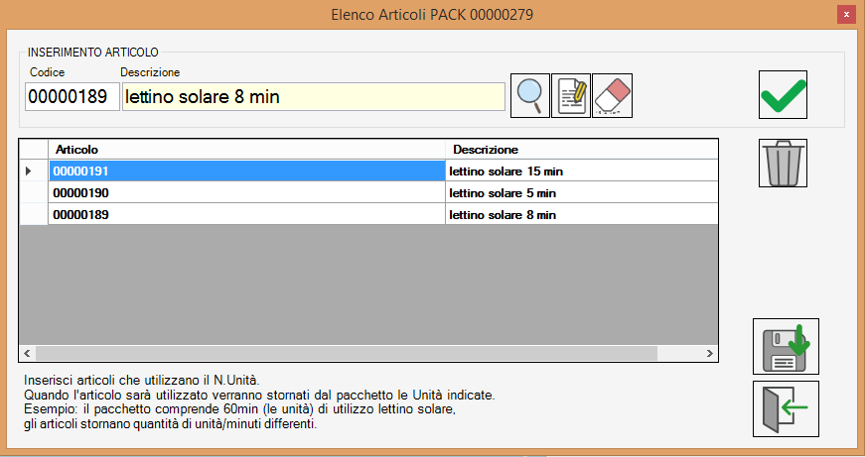The width and height of the screenshot is (865, 457).
Task: Click the eraser icon to clear fields
Action: pyautogui.click(x=613, y=95)
